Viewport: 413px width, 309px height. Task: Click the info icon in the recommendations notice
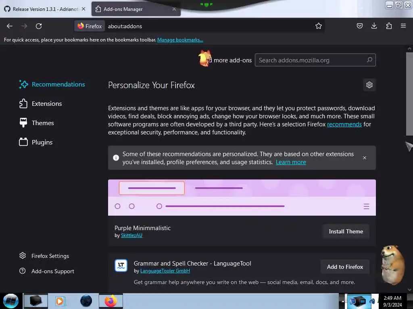[x=116, y=158]
